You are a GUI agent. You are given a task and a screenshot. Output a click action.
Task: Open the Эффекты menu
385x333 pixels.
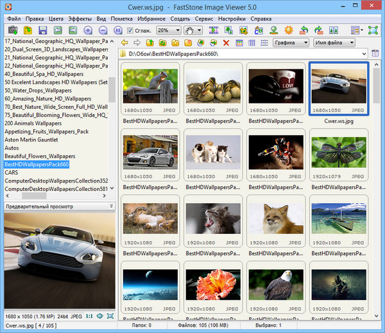coord(80,19)
